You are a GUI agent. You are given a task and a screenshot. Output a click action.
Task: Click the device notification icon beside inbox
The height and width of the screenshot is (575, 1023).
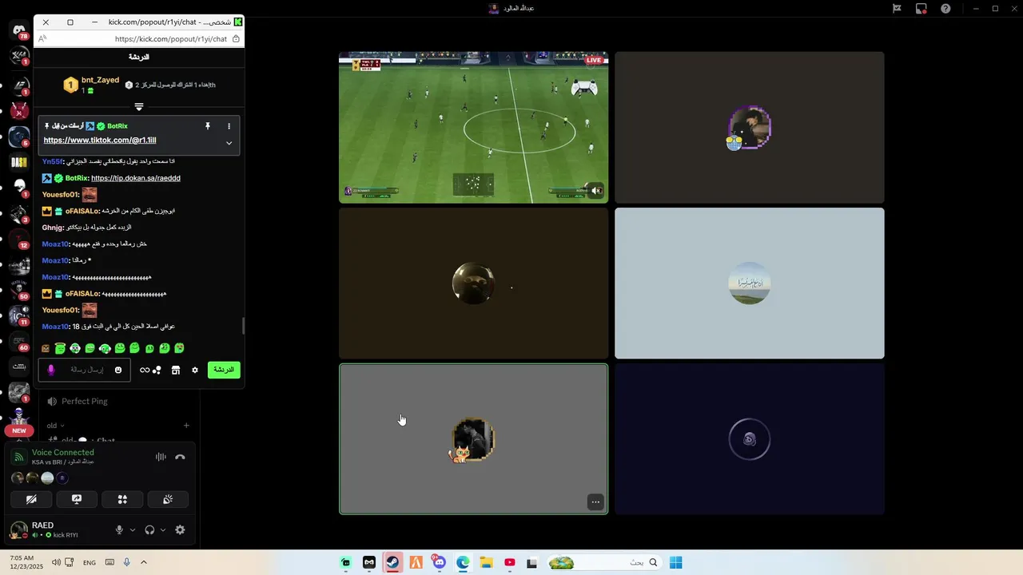[x=921, y=9]
